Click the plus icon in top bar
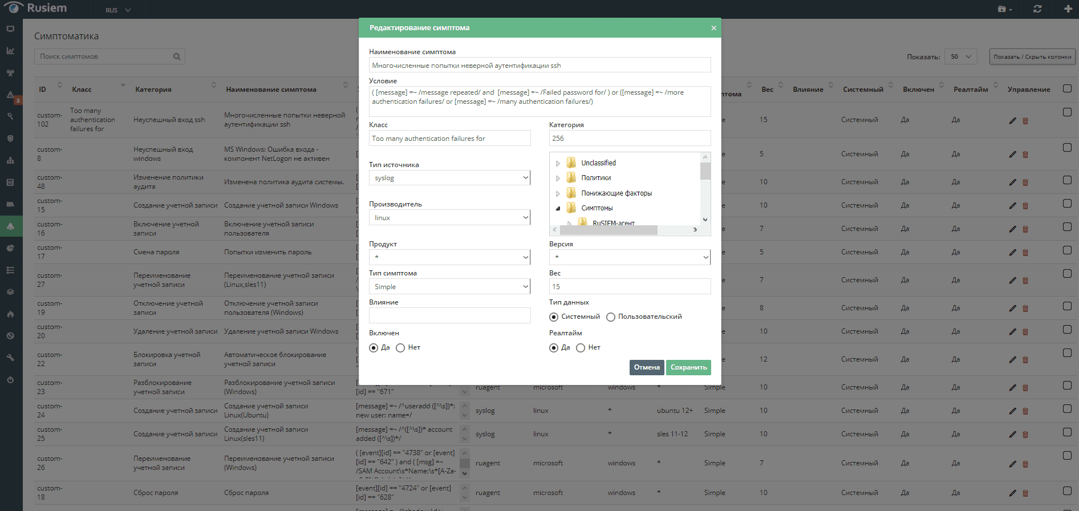This screenshot has width=1079, height=511. coord(1068,9)
